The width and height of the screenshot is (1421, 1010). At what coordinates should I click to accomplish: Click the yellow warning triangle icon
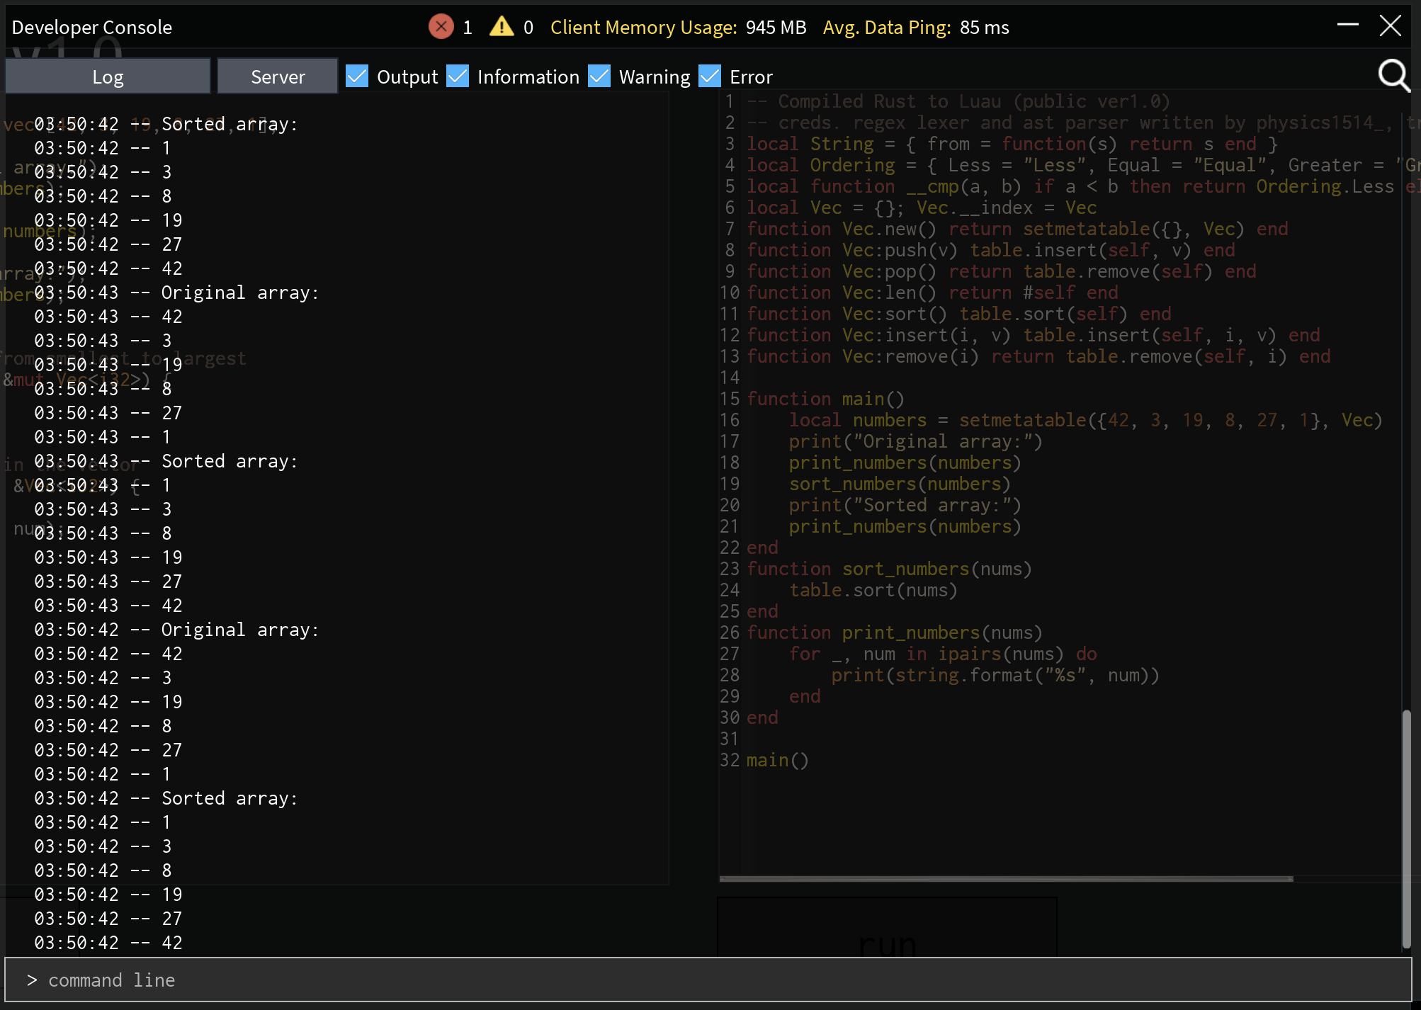tap(502, 27)
